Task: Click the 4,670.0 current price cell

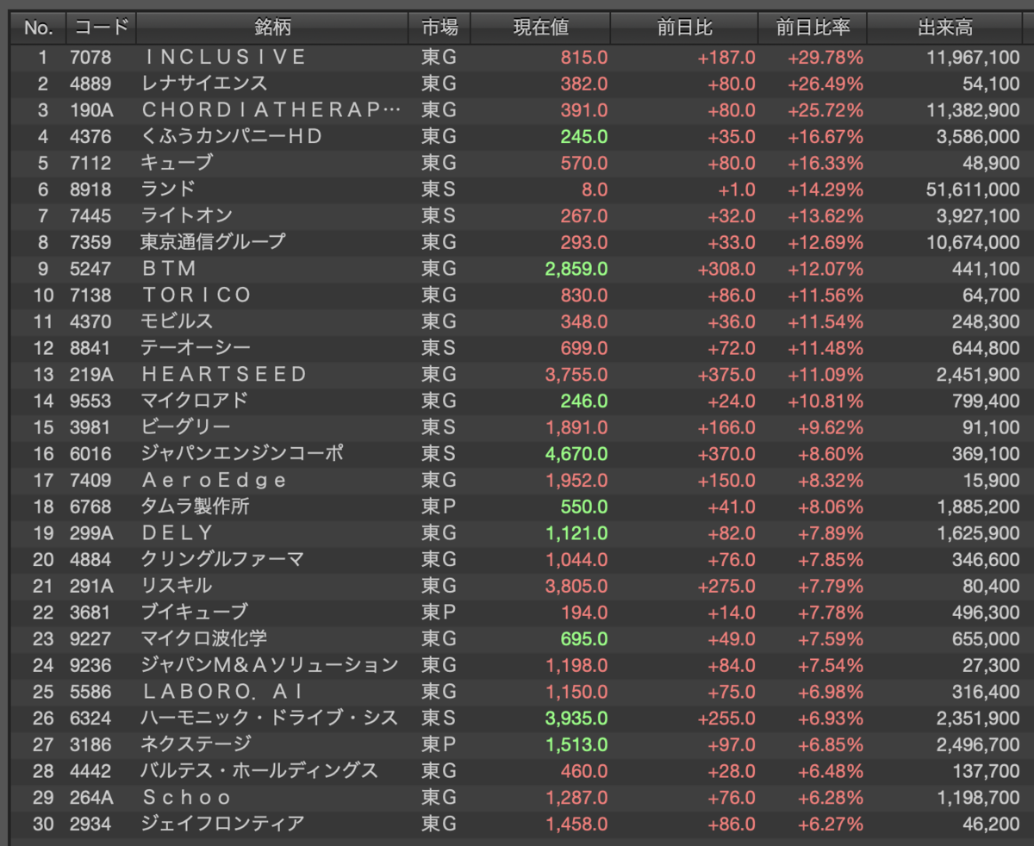Action: pyautogui.click(x=576, y=454)
